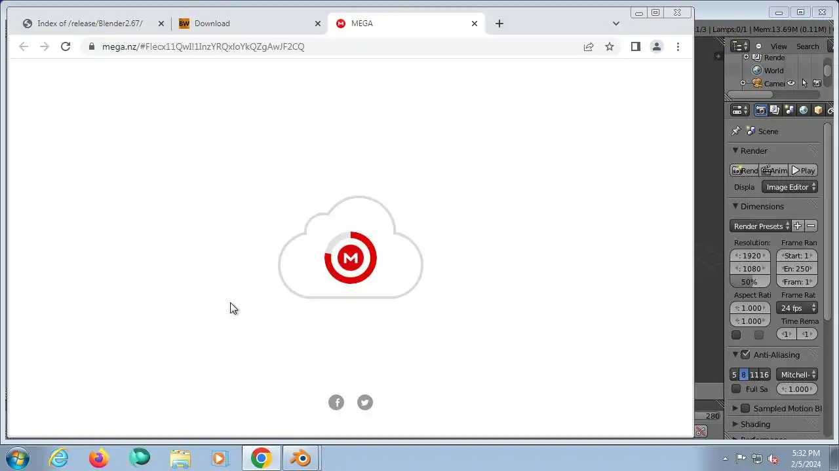This screenshot has width=839, height=471.
Task: Click the Chrome address bar URL
Action: 203,46
